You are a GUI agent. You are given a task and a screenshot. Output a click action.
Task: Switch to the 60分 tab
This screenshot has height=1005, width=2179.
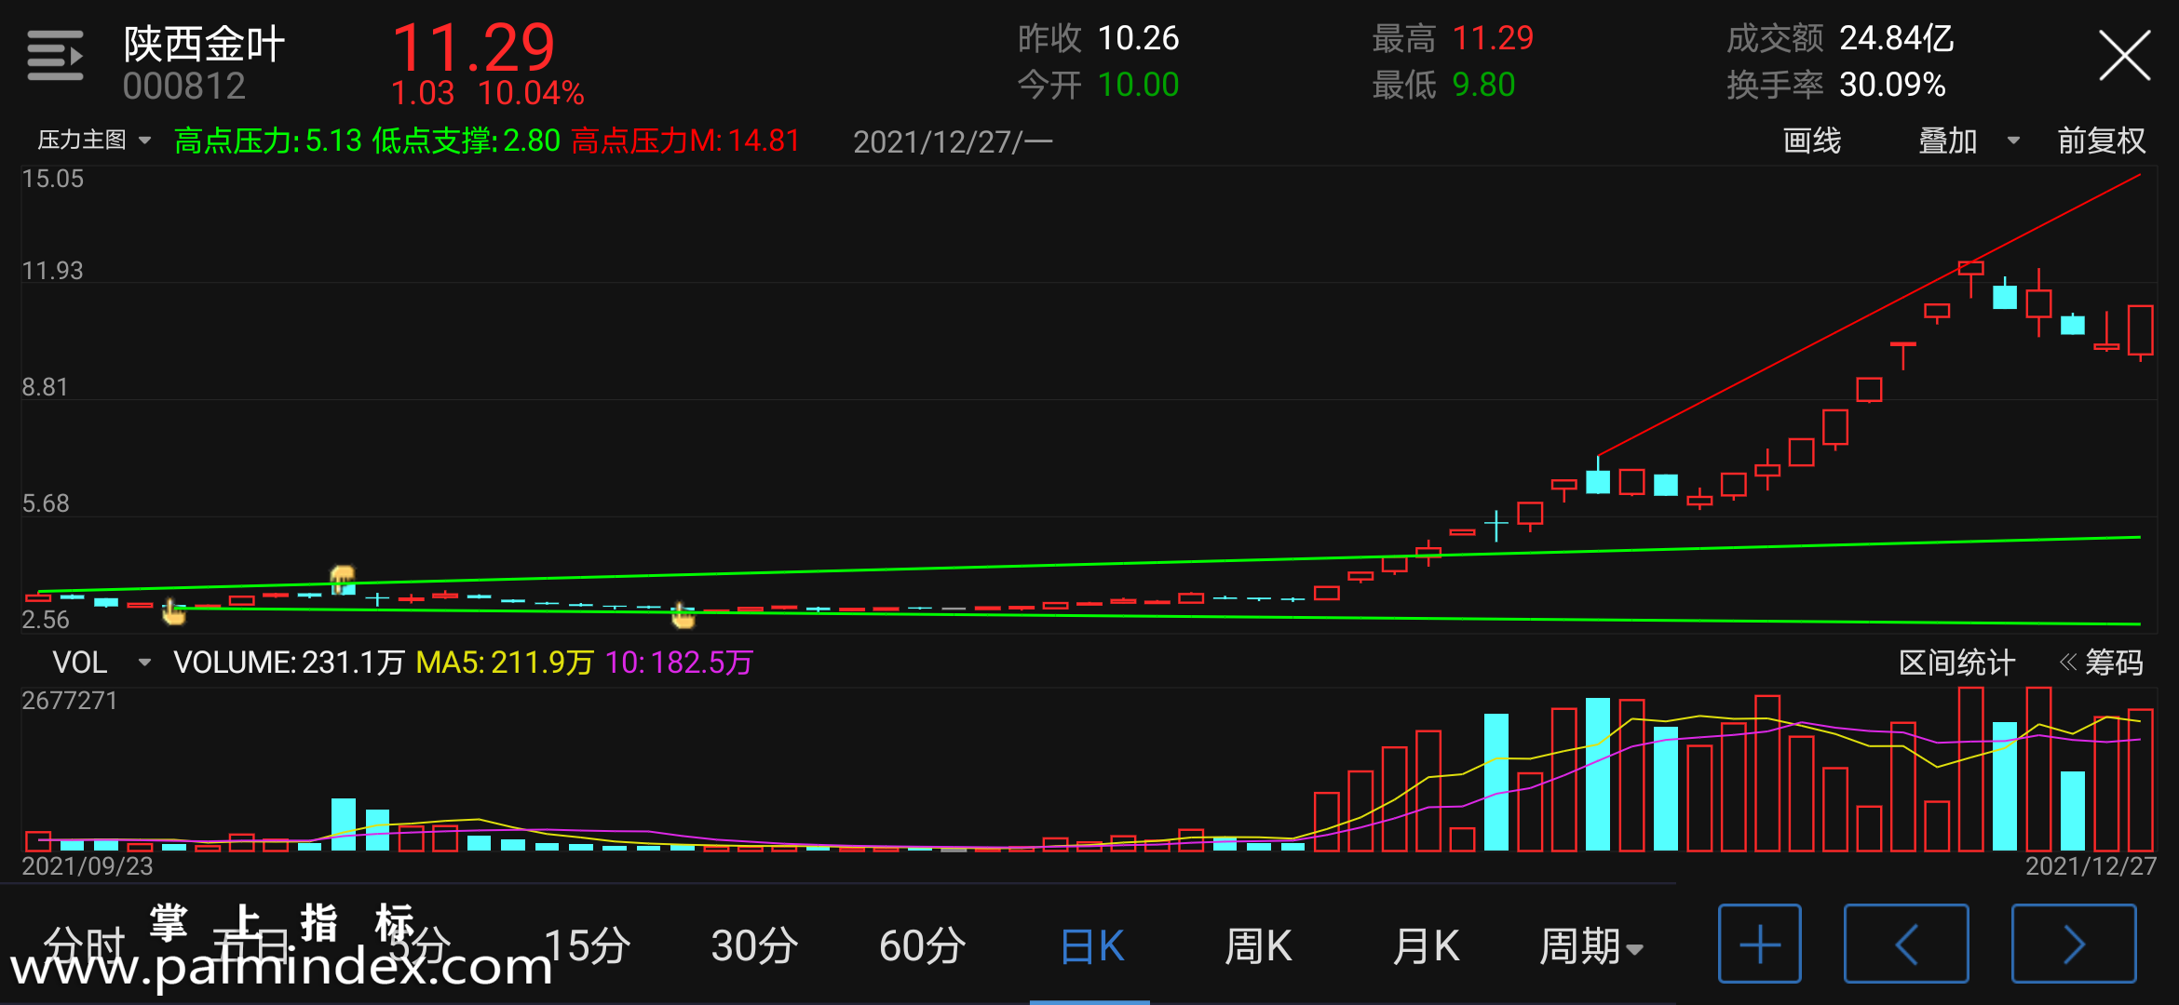click(923, 946)
